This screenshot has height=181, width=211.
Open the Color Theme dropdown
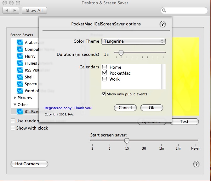tap(134, 41)
